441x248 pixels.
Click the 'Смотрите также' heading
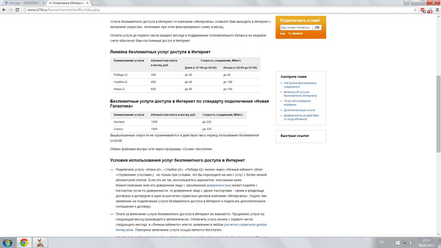tap(293, 77)
